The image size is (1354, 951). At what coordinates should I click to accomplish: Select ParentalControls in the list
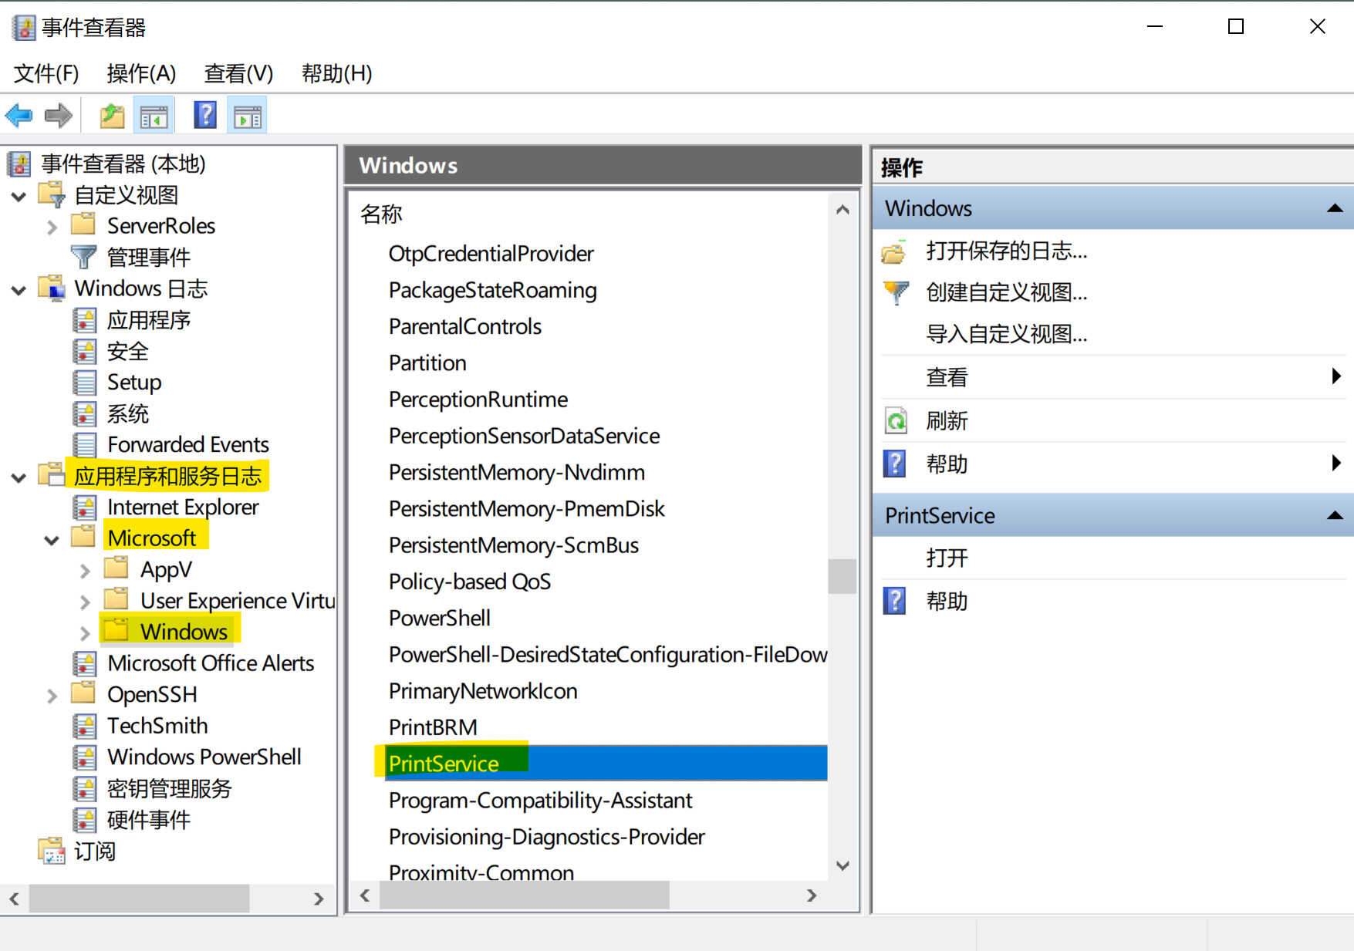pyautogui.click(x=465, y=326)
